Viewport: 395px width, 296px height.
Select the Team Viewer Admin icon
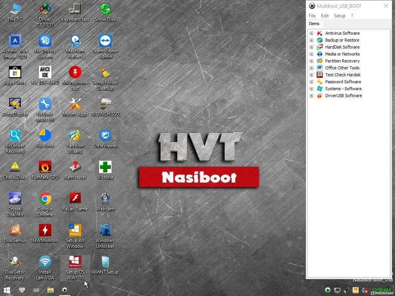click(x=105, y=47)
